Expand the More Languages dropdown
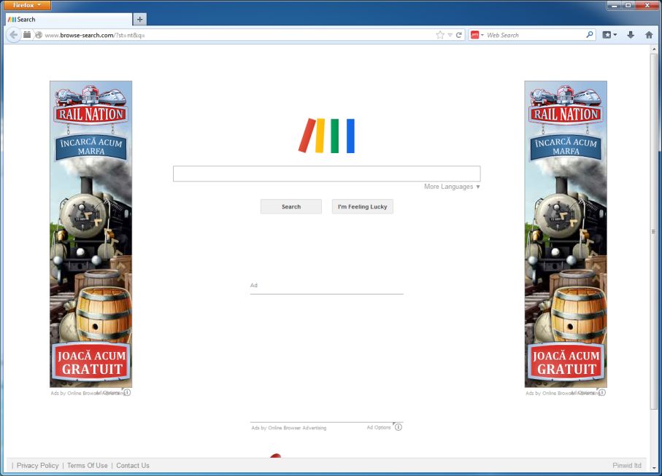Screen dimensions: 662x476 (x=452, y=187)
